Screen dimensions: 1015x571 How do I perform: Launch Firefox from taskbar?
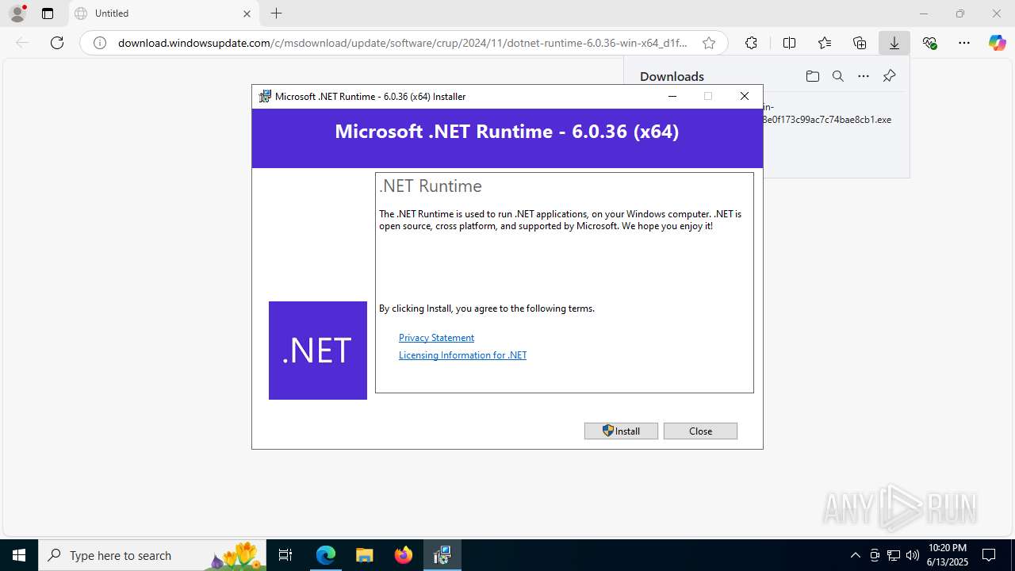tap(404, 555)
